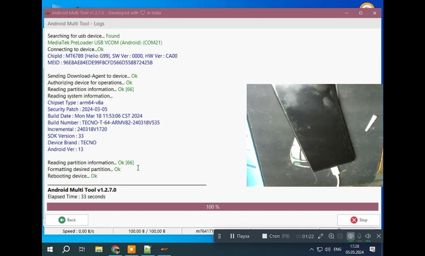Viewport: 425px width, 256px height.
Task: Click '100,00 B / 100,00 B' status cell
Action: pos(147,231)
